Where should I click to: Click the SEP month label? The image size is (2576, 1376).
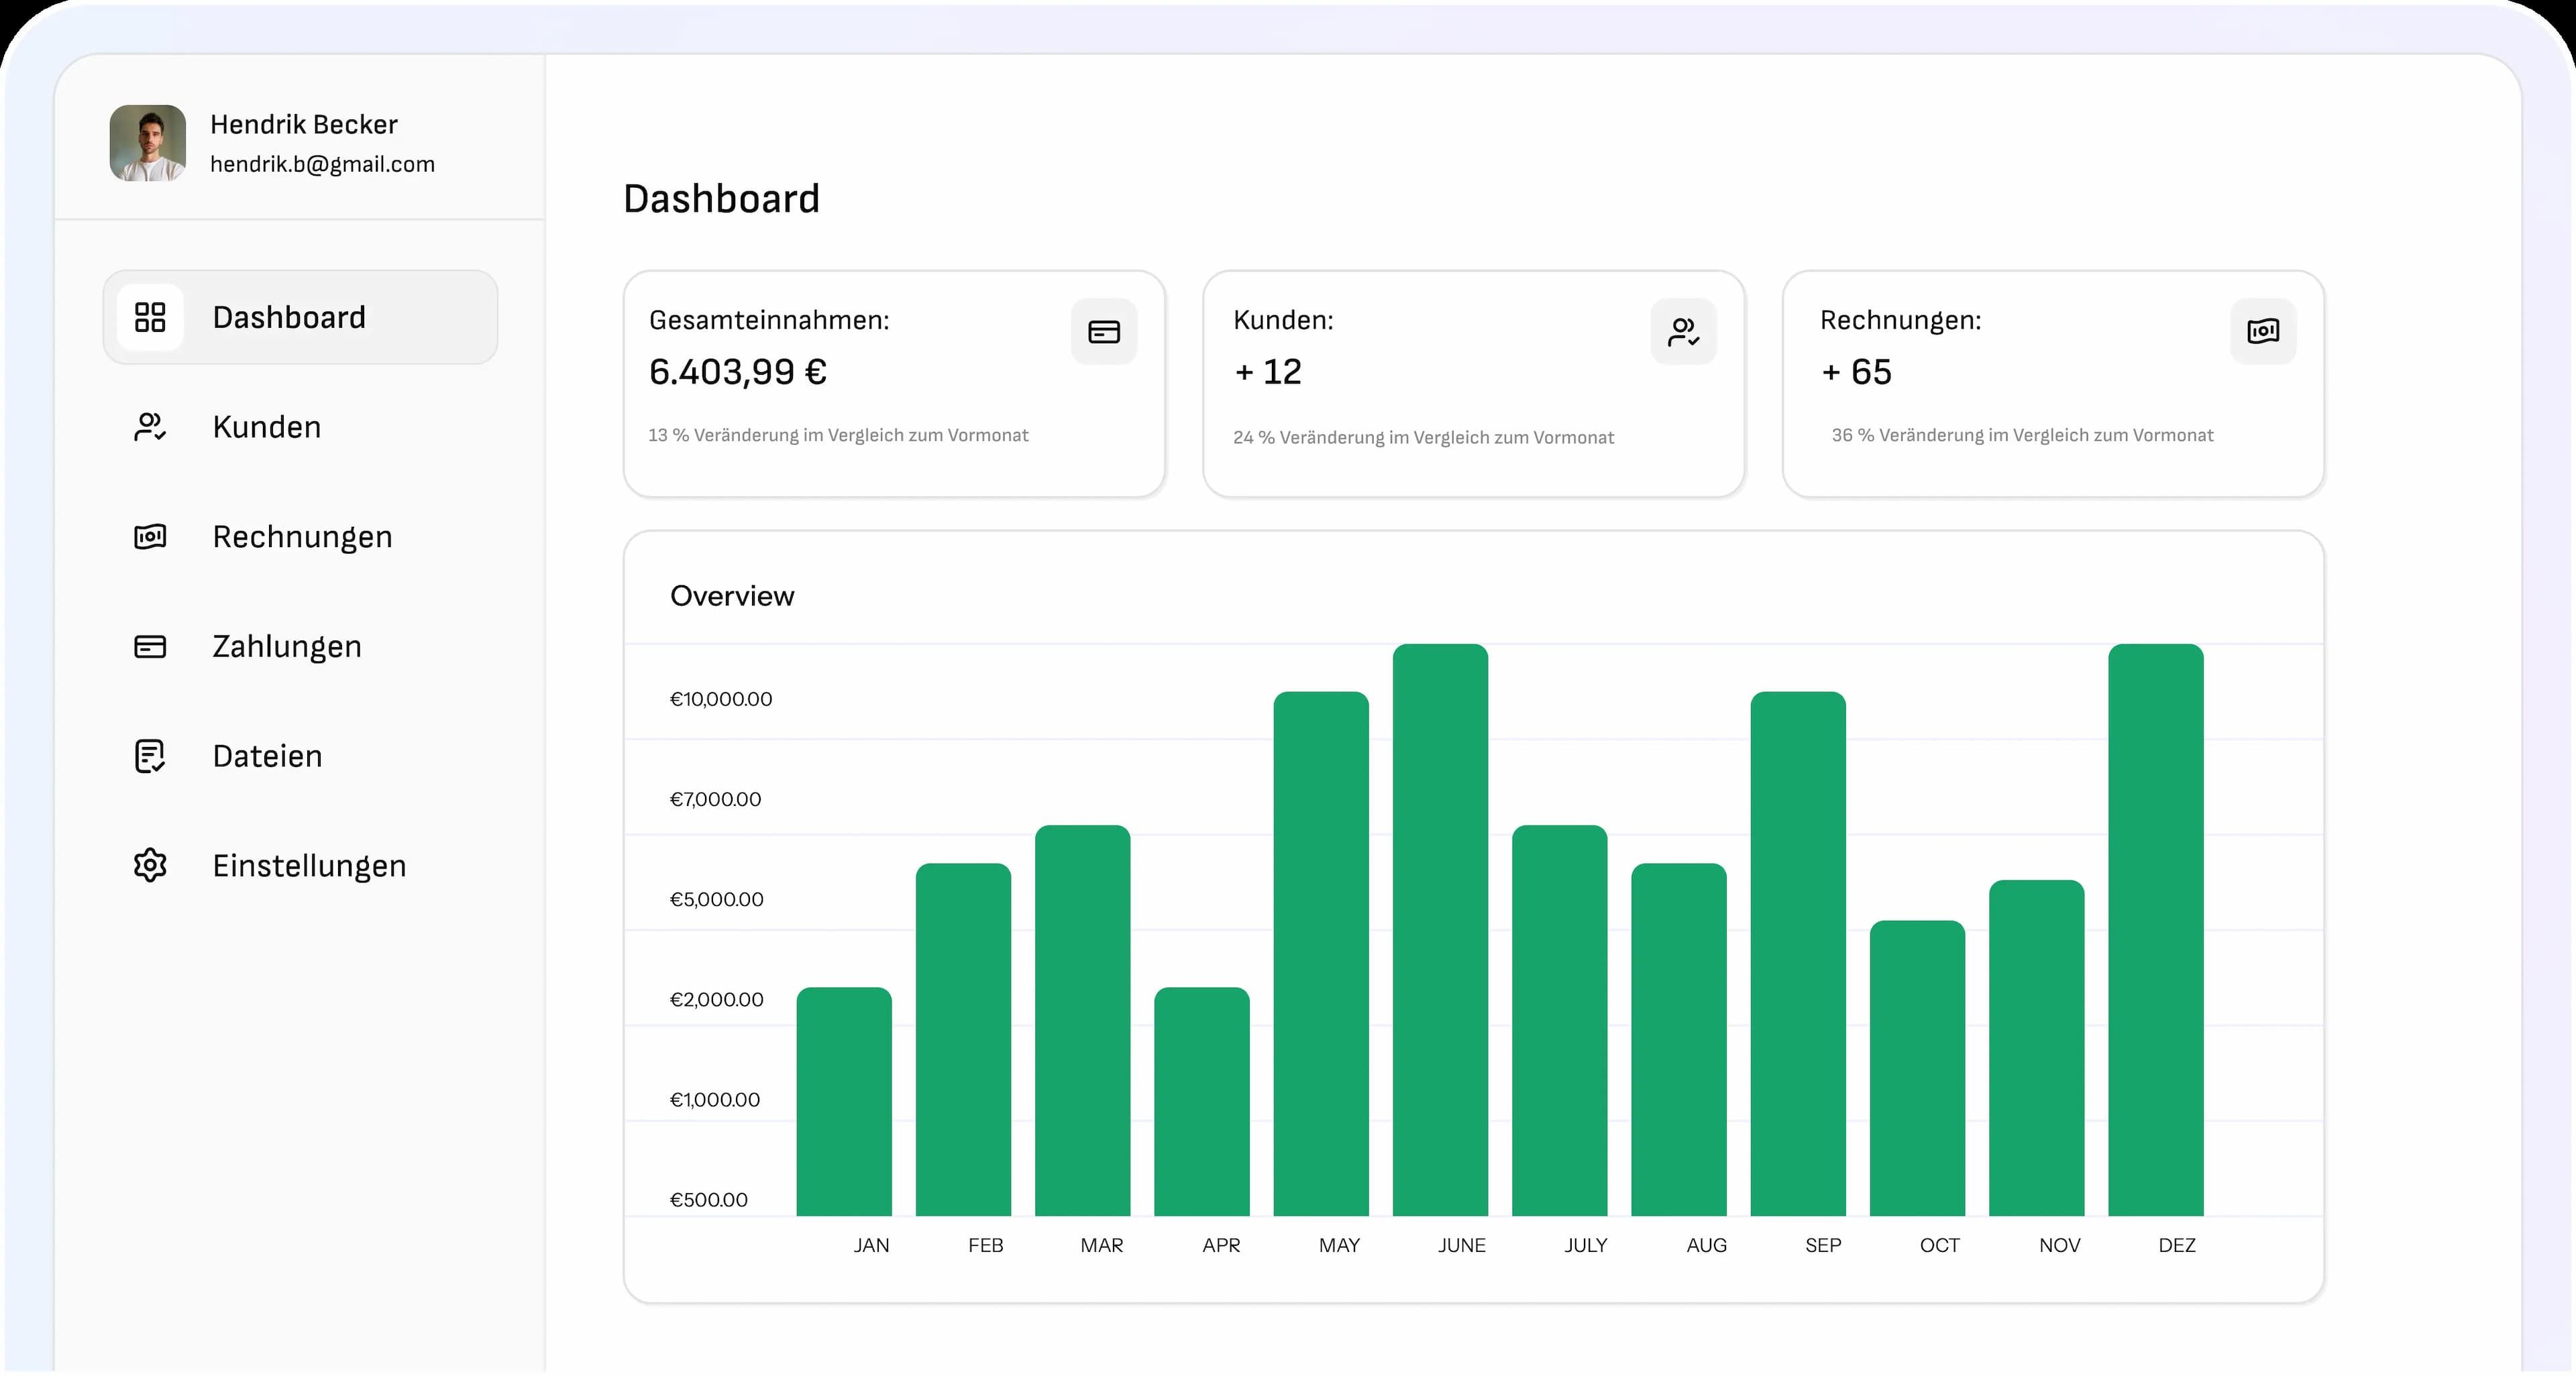[x=1823, y=1245]
